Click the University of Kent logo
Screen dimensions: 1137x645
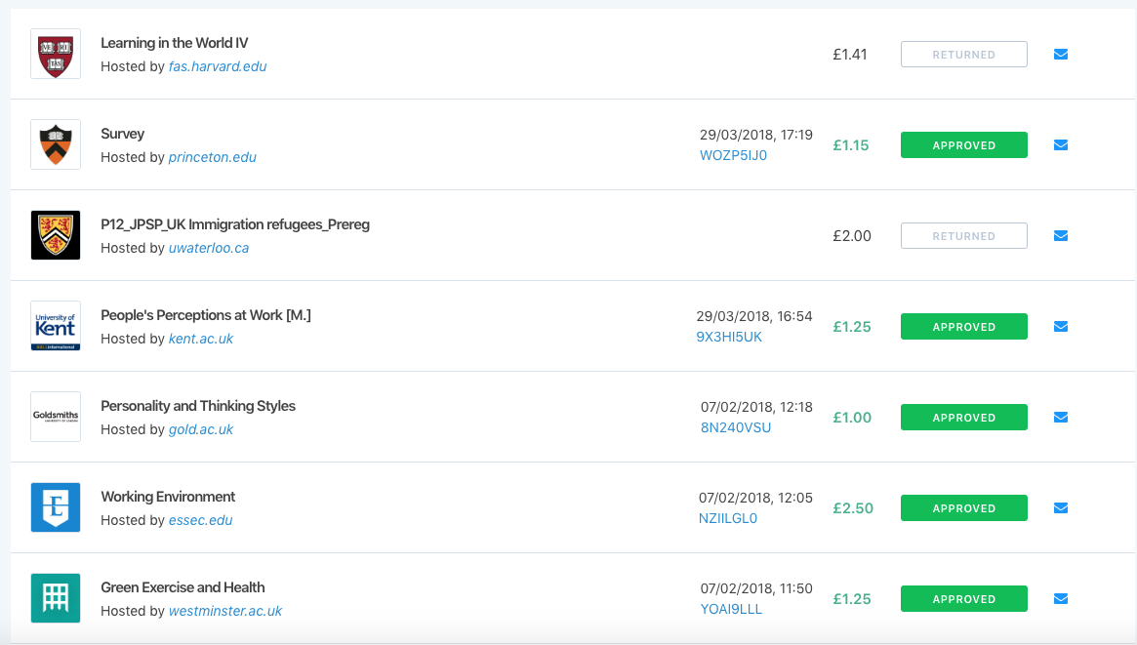click(56, 326)
